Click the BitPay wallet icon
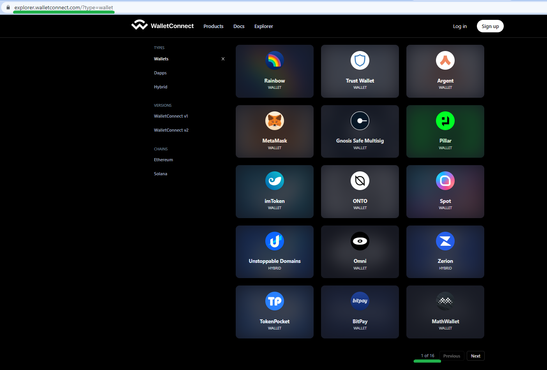Image resolution: width=547 pixels, height=370 pixels. coord(360,301)
